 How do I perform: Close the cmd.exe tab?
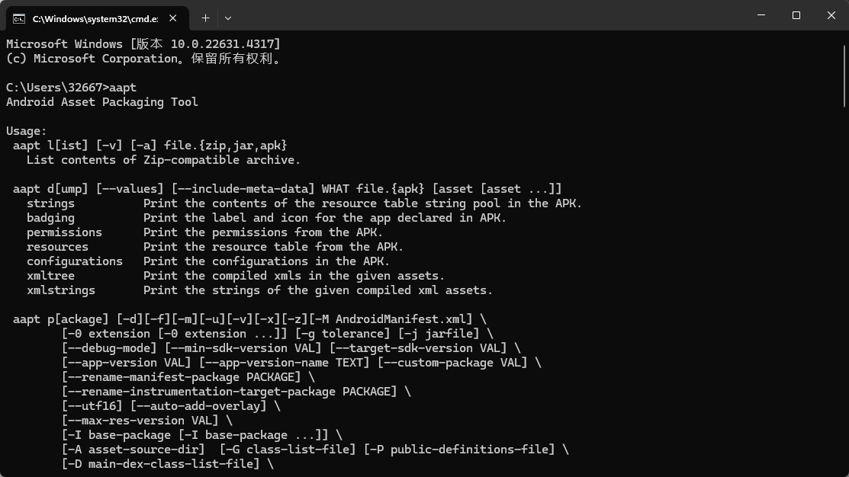click(x=173, y=18)
